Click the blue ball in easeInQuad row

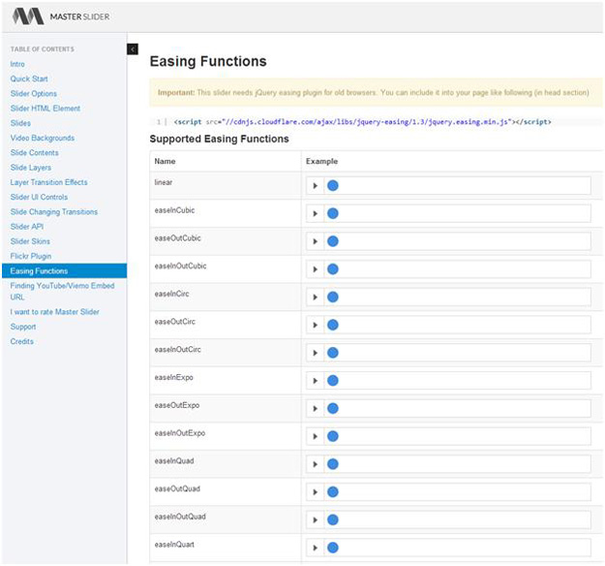coord(333,464)
